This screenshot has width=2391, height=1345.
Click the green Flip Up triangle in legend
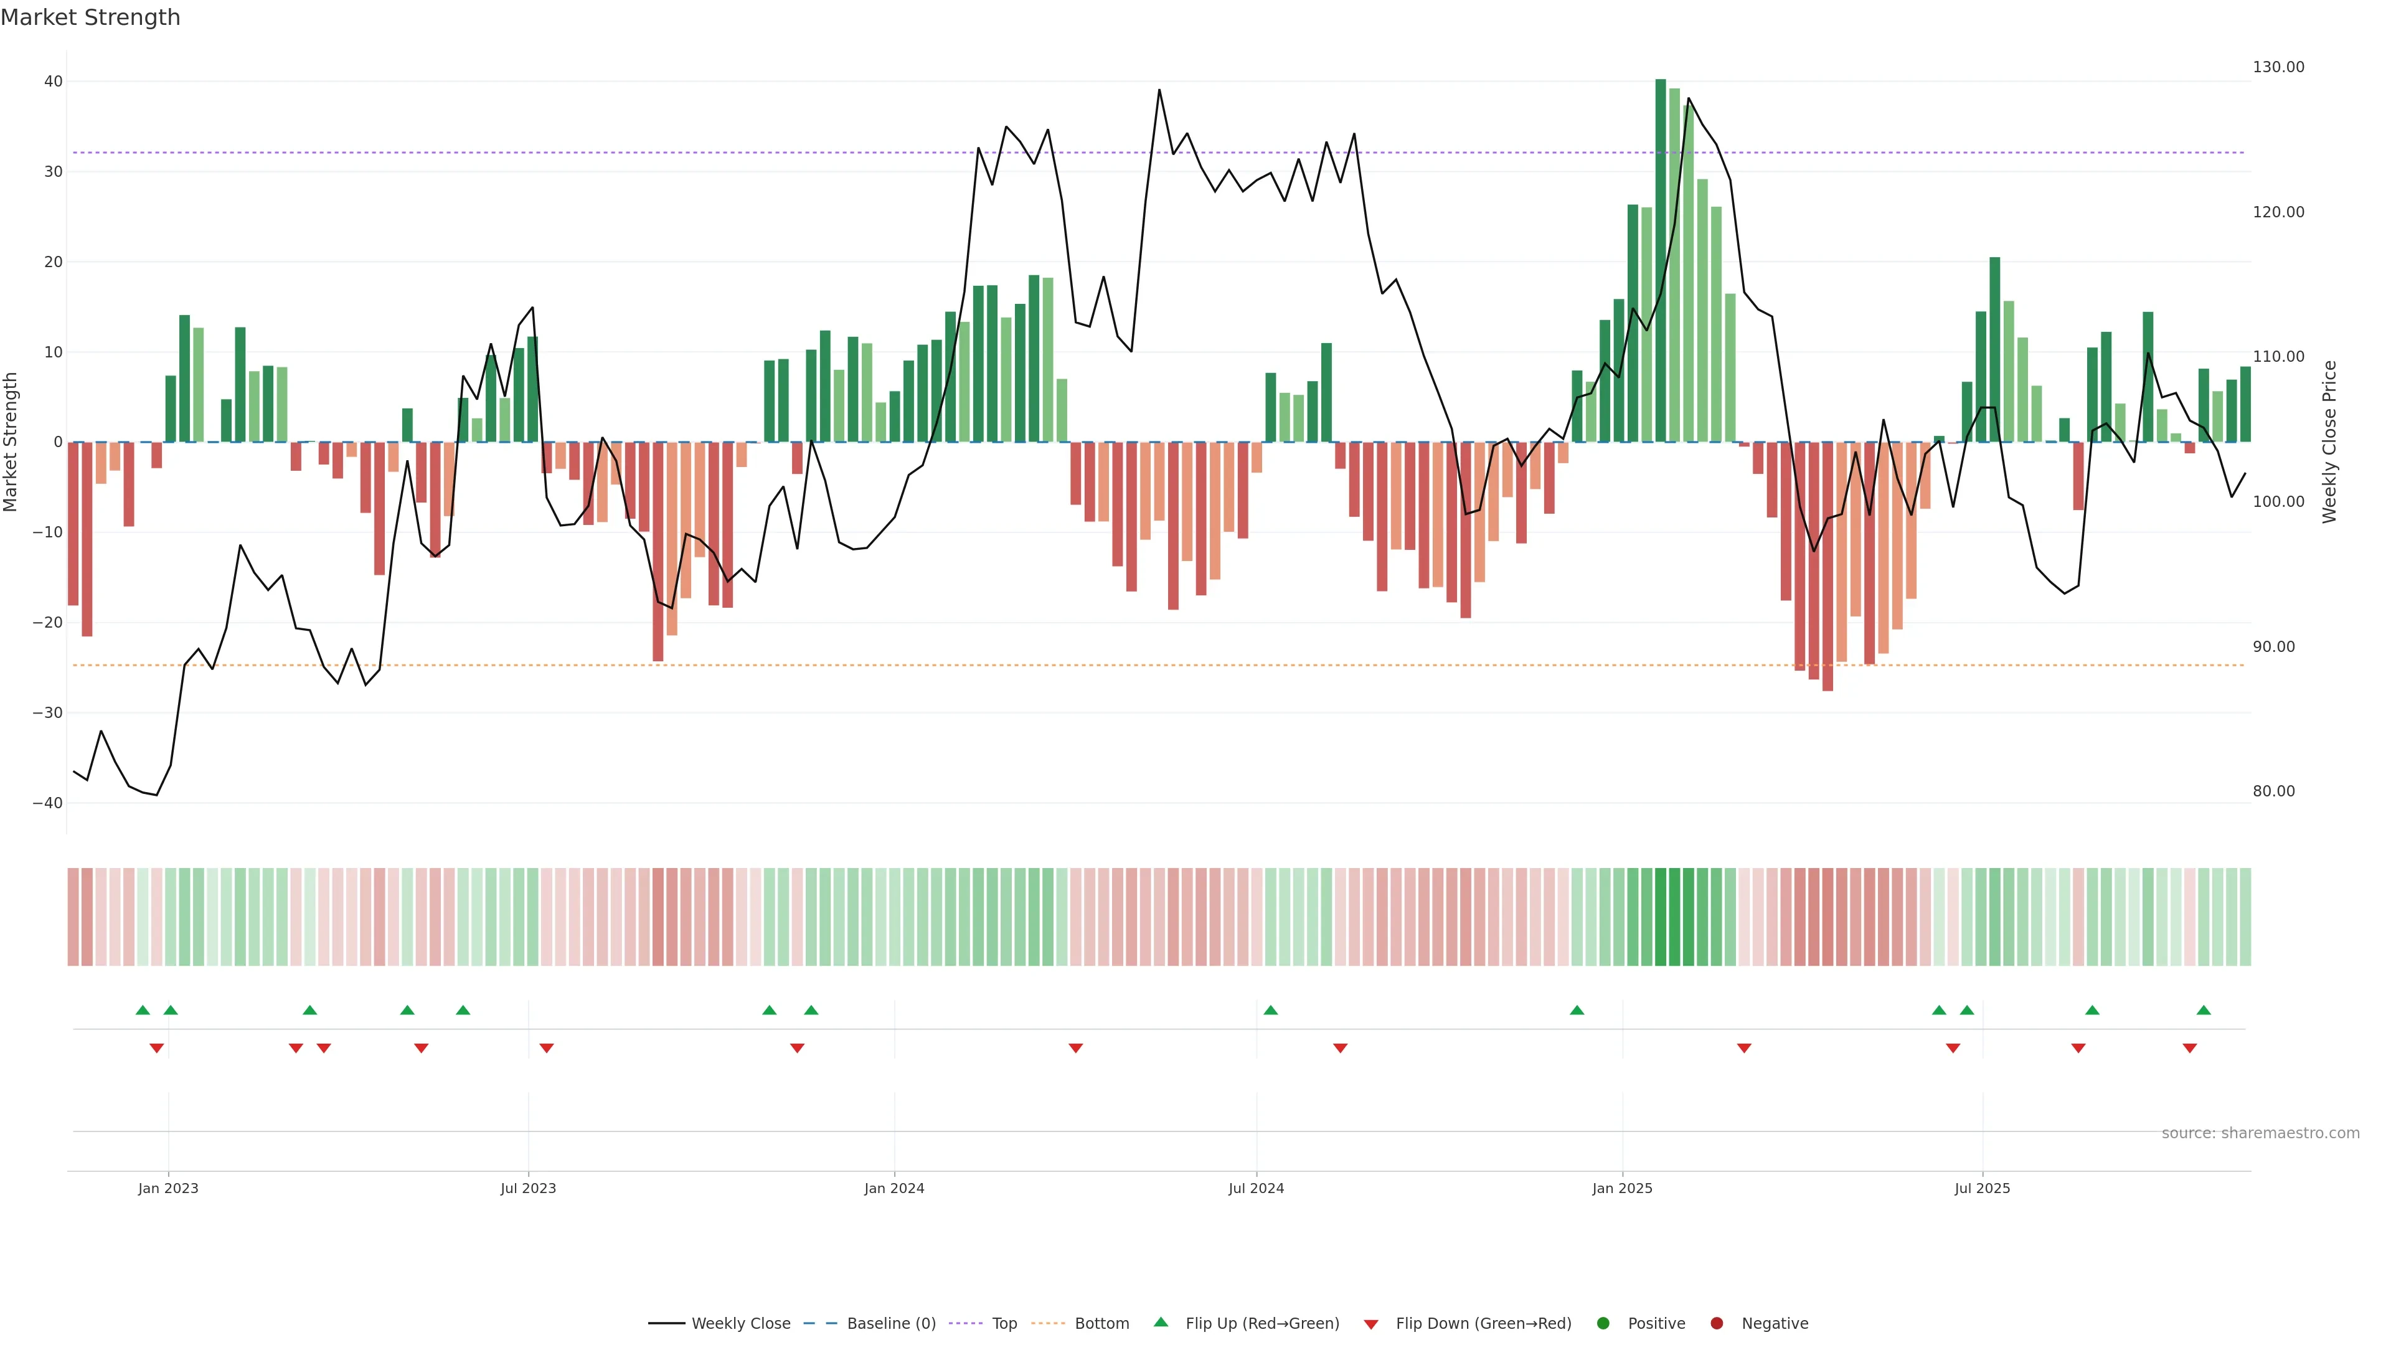click(1160, 1322)
